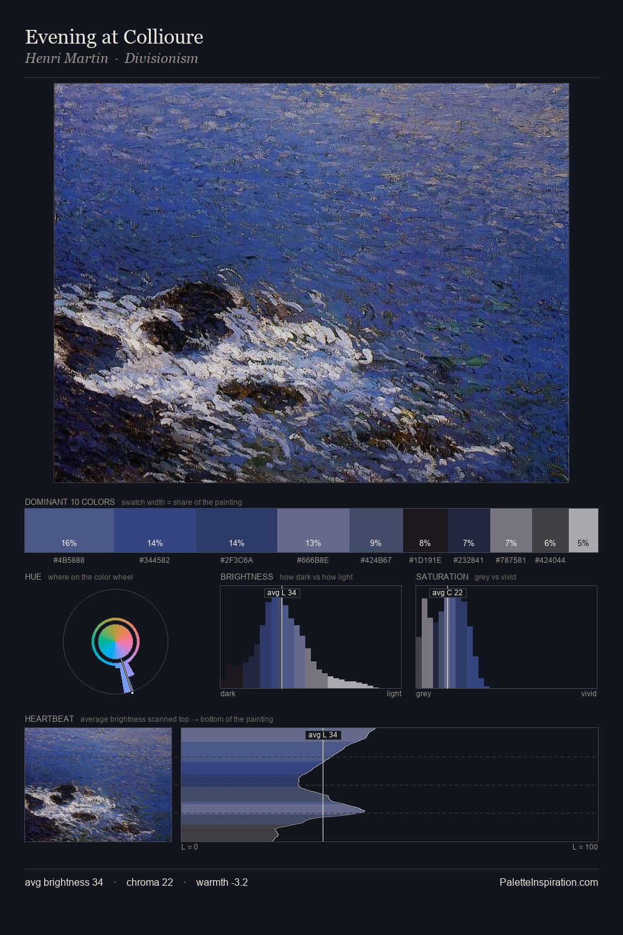Select hex code #666B8E

(313, 560)
